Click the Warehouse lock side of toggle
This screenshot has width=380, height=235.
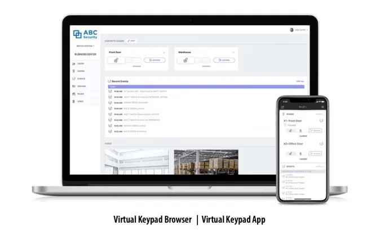coord(202,60)
